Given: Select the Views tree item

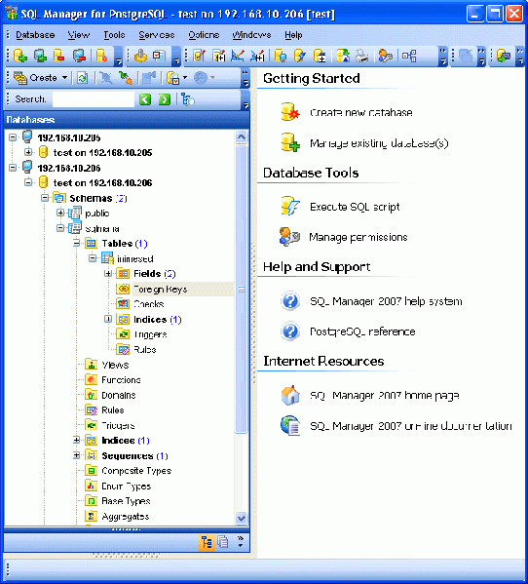Looking at the screenshot, I should (115, 365).
